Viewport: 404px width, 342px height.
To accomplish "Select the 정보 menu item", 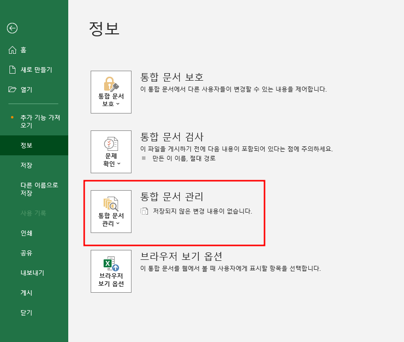I will (26, 146).
